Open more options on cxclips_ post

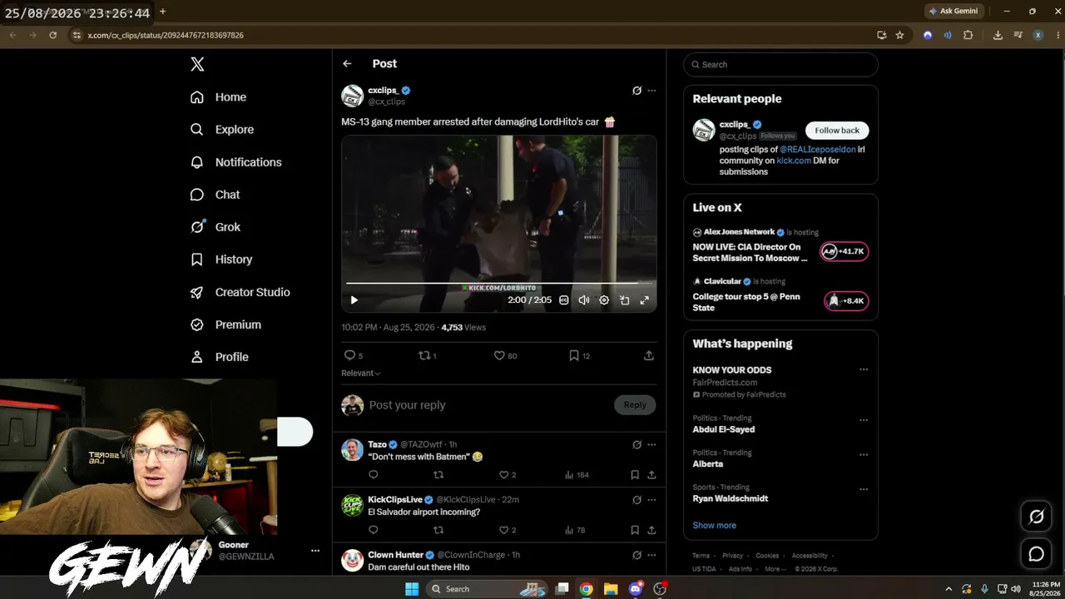[x=651, y=91]
